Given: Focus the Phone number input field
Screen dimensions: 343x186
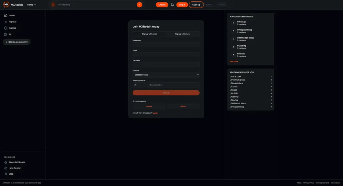Looking at the screenshot, I should pos(174,85).
